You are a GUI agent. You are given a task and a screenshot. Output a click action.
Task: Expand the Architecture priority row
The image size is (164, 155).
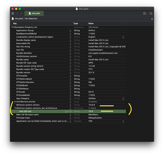15,102
